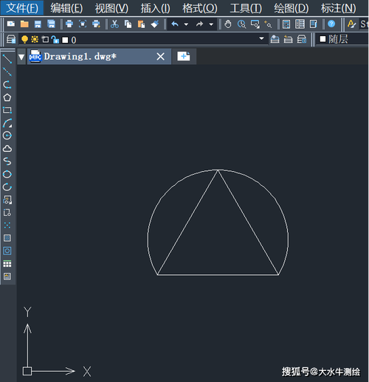Expand the document tab list triangle
The height and width of the screenshot is (382, 369).
pyautogui.click(x=21, y=57)
